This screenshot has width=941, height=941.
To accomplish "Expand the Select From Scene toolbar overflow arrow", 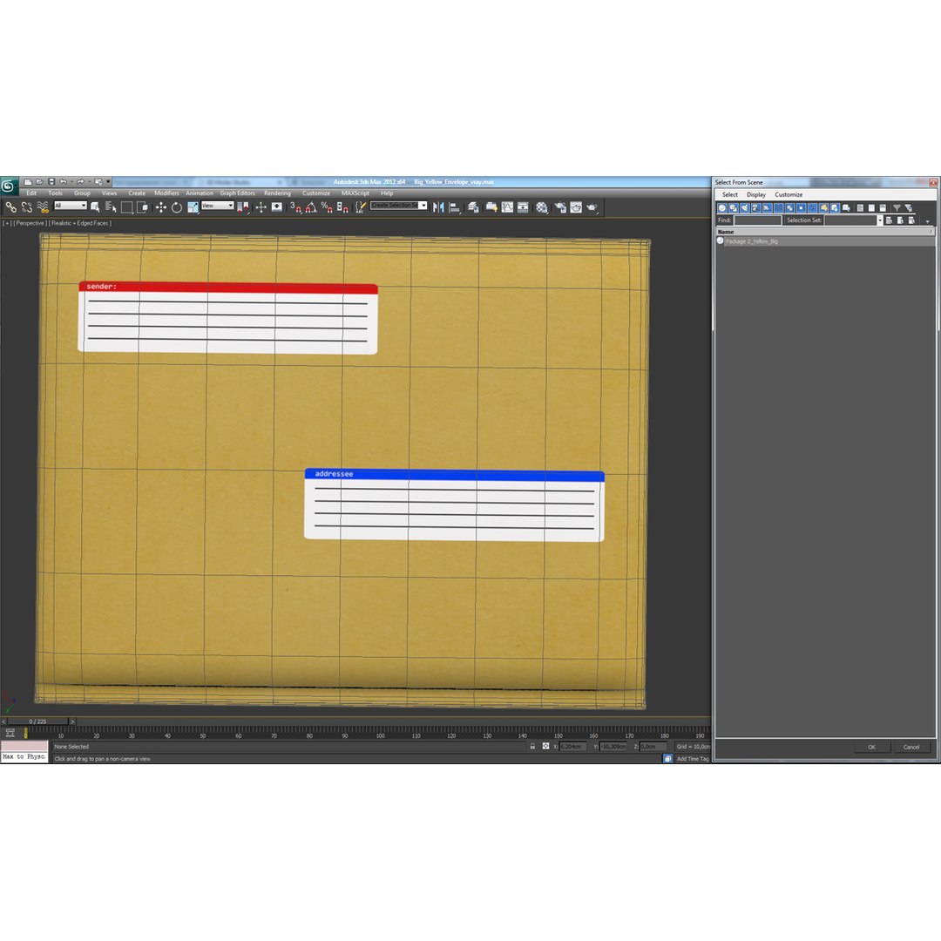I will pos(927,221).
